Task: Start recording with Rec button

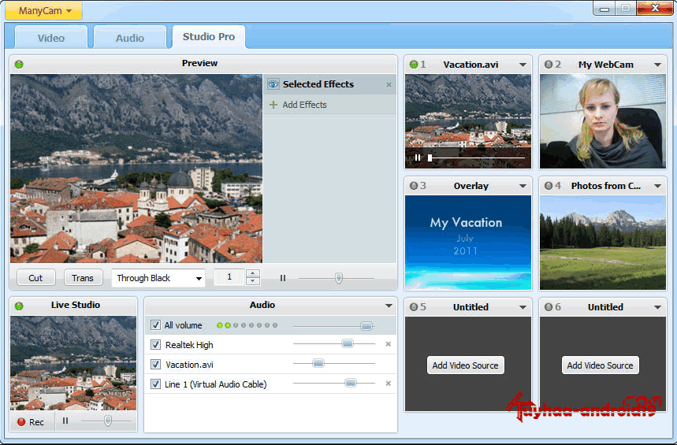Action: pyautogui.click(x=31, y=421)
